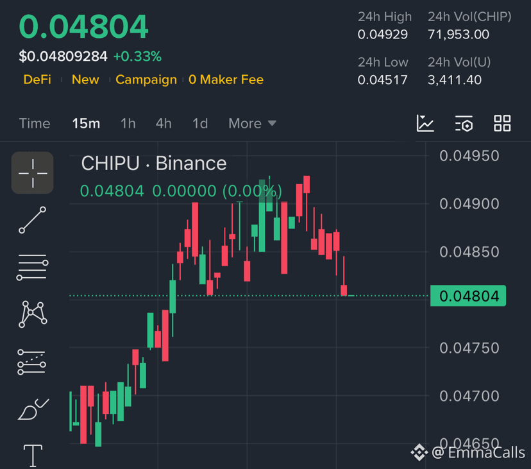Select the 15m interval tab
The width and height of the screenshot is (531, 469).
[86, 123]
